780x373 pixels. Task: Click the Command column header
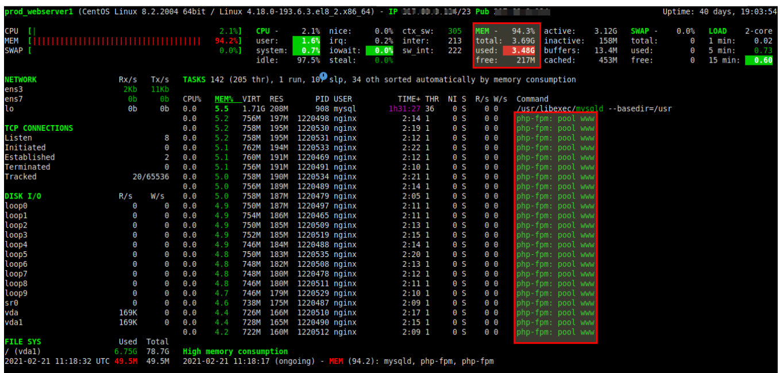[x=532, y=99]
